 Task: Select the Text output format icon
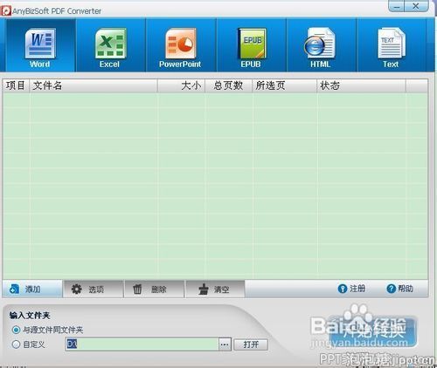(391, 45)
